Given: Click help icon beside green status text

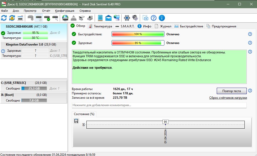Looking at the screenshot, I should point(250,52).
